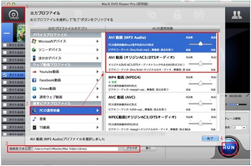Viewport: 251px width, 166px height.
Task: Click the Microsoft device icon
Action: coord(34,41)
